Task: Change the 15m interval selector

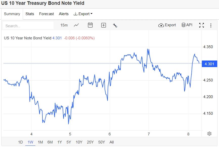Action: pos(64,25)
